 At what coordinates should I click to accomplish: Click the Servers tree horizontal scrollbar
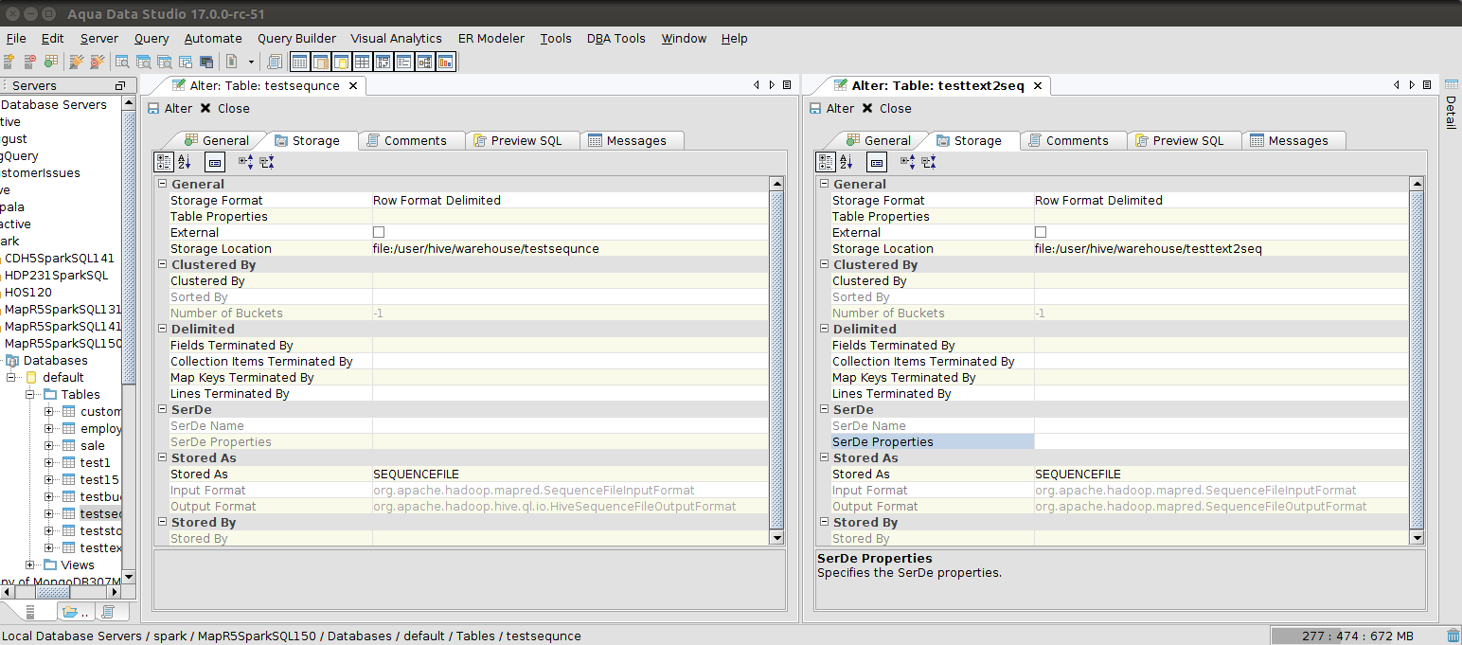coord(62,593)
